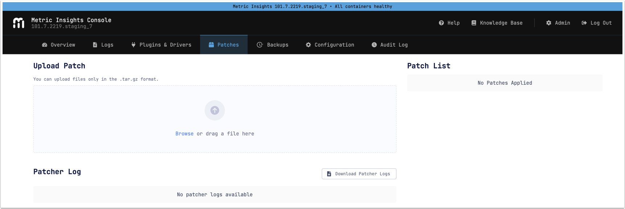Click the 'Patch List' heading

tap(429, 66)
